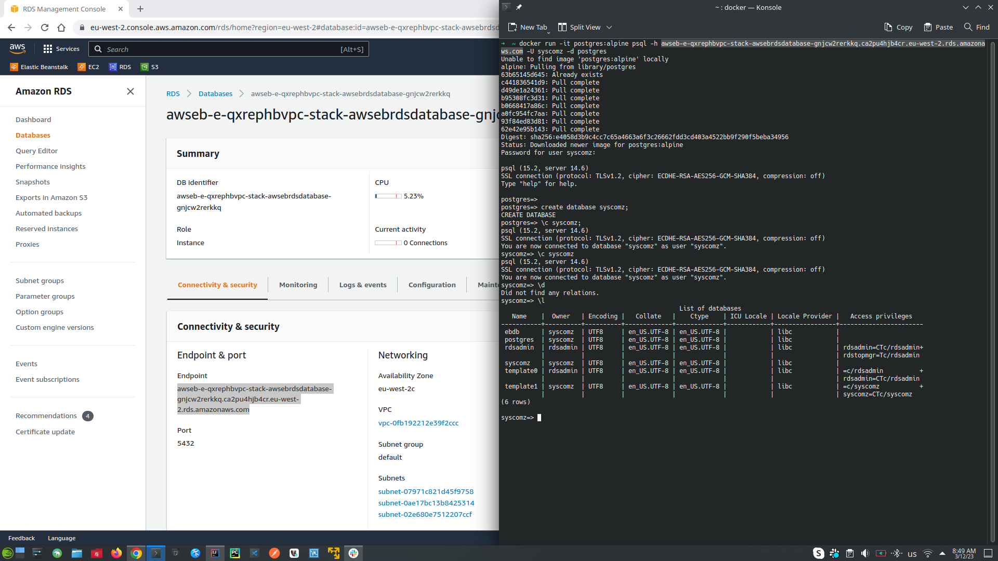The image size is (998, 561).
Task: Open the Services grid menu
Action: pyautogui.click(x=61, y=49)
